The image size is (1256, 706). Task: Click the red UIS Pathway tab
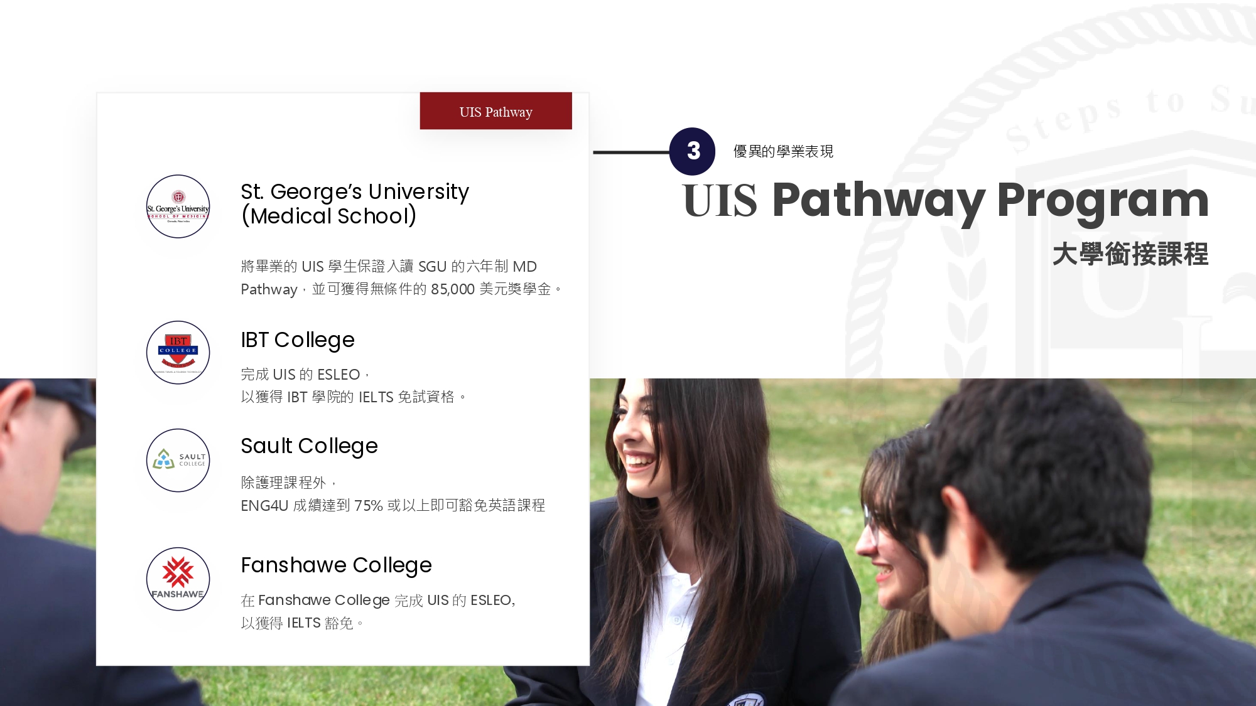(x=496, y=111)
